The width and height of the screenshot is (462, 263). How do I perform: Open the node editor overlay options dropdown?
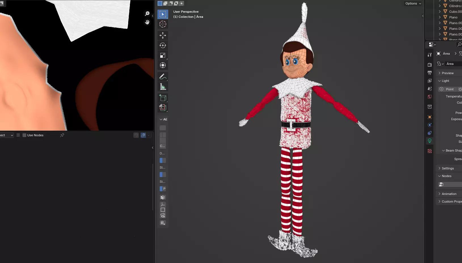[x=149, y=135]
